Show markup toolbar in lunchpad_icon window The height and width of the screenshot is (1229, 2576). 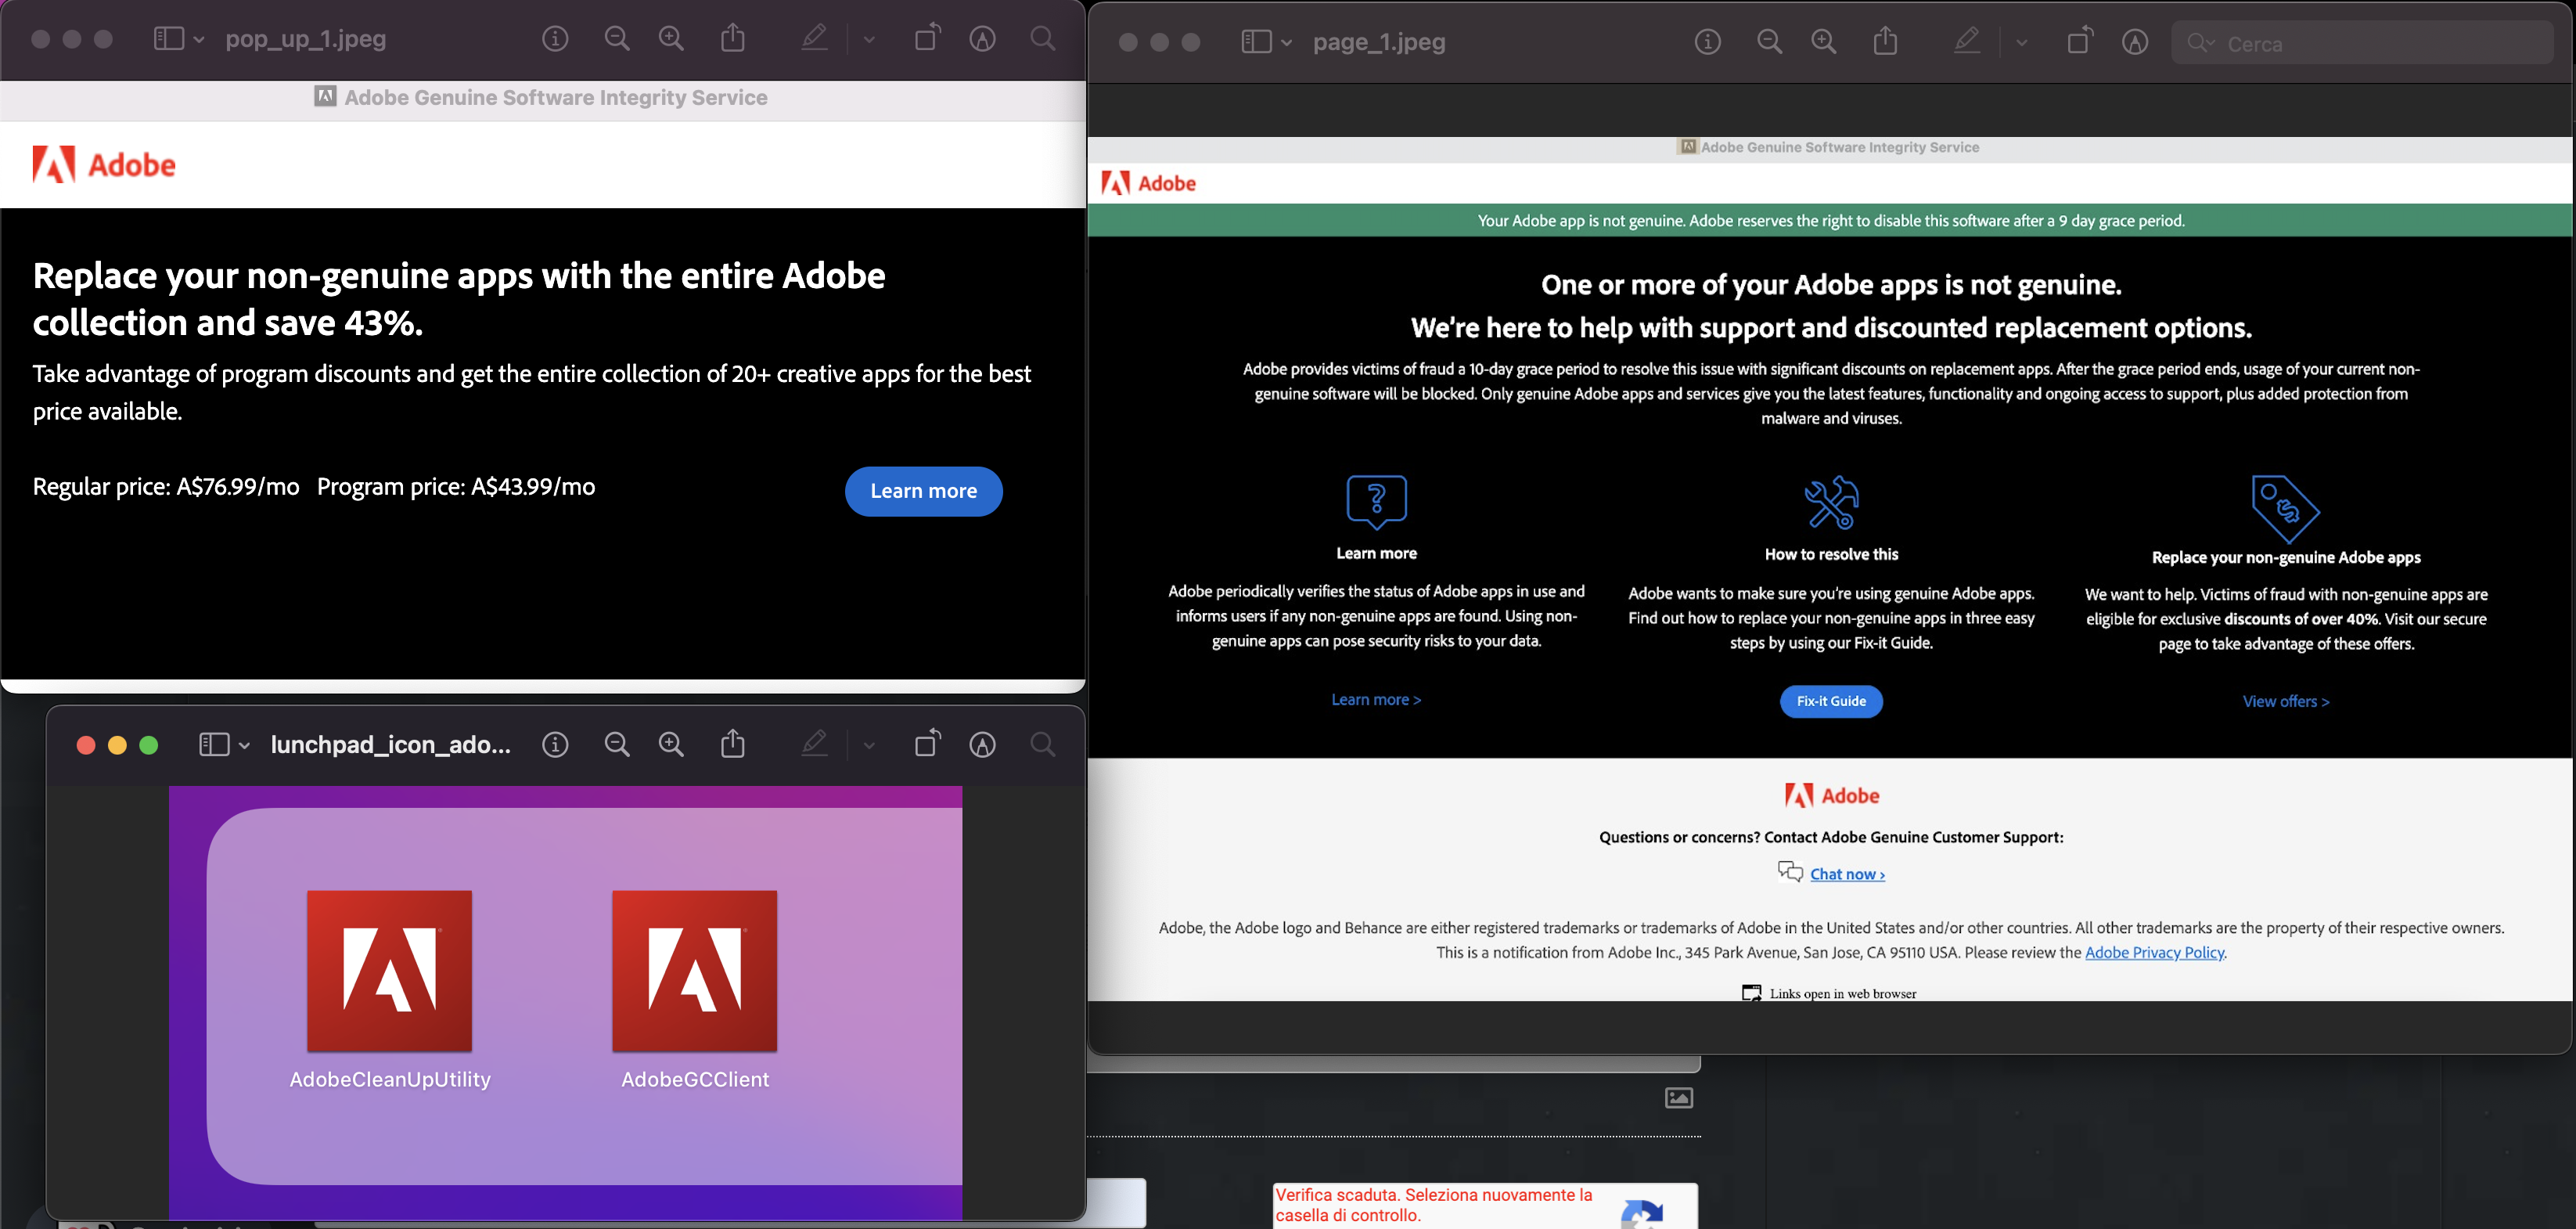click(x=983, y=744)
